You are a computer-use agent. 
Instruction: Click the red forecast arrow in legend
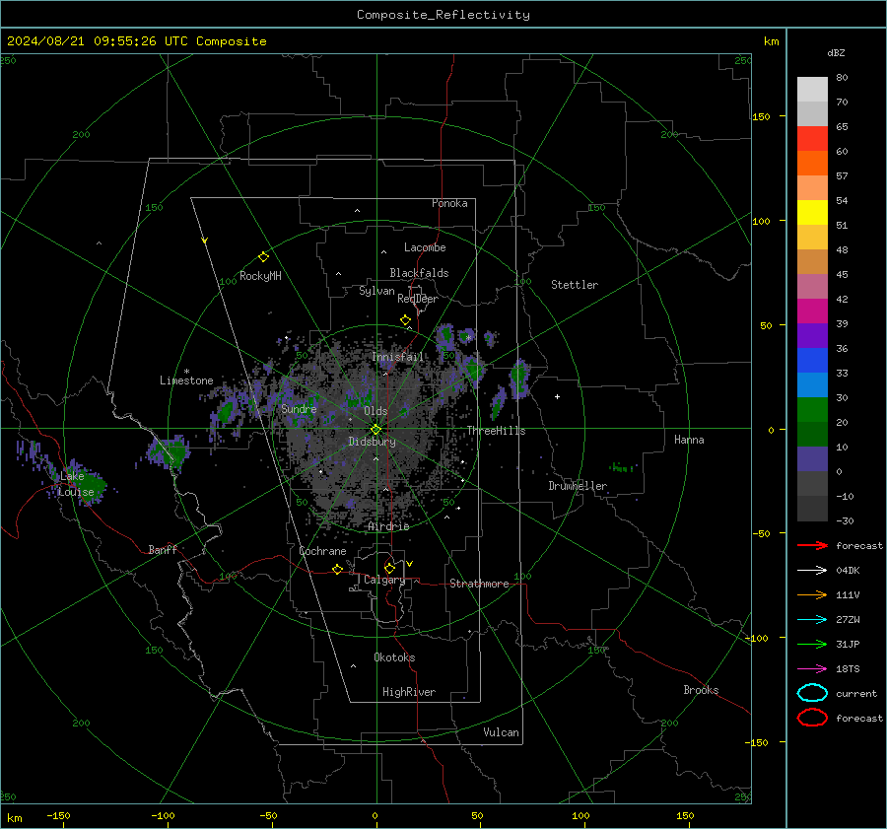(812, 545)
